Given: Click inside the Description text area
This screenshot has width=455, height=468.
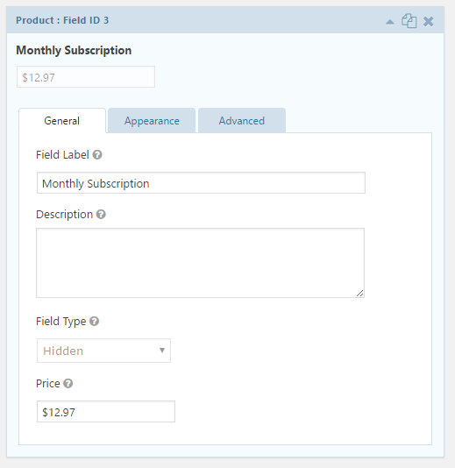Looking at the screenshot, I should click(x=201, y=263).
